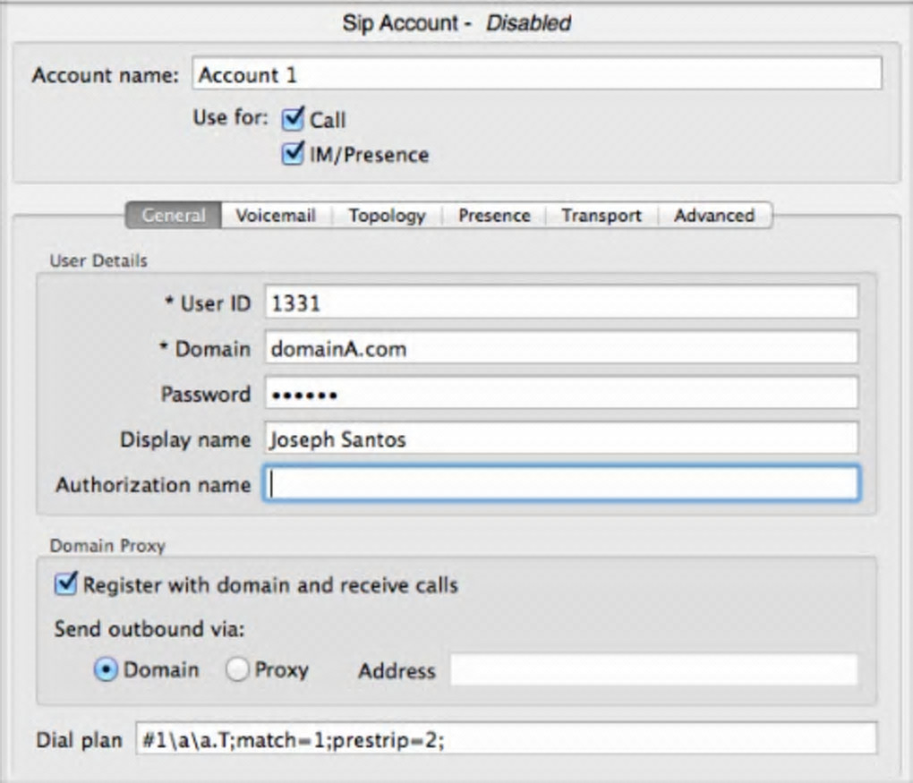Click the Account name field
Image resolution: width=913 pixels, height=783 pixels.
pos(536,74)
